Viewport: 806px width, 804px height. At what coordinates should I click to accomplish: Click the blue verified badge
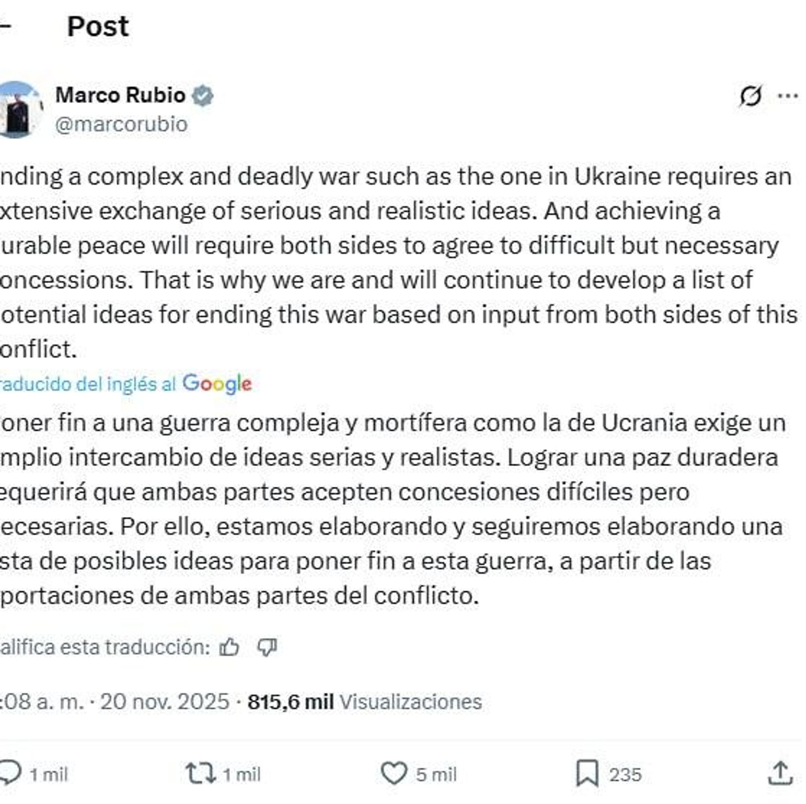203,96
